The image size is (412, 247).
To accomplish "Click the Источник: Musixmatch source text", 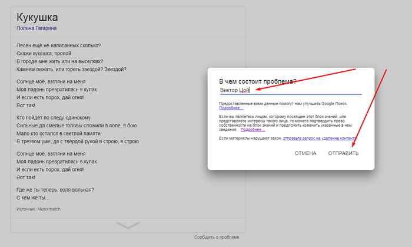I will [x=38, y=209].
